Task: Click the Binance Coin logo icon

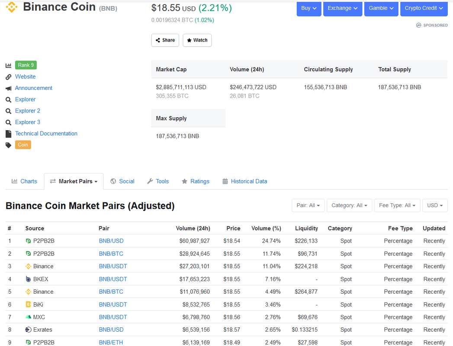Action: click(12, 7)
